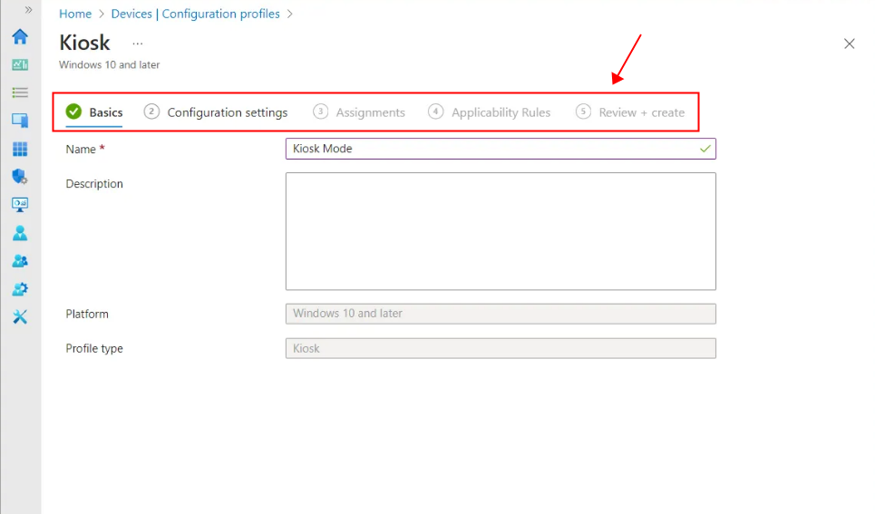Viewport: 875px width, 514px height.
Task: Go to the Assignments step
Action: pos(359,112)
